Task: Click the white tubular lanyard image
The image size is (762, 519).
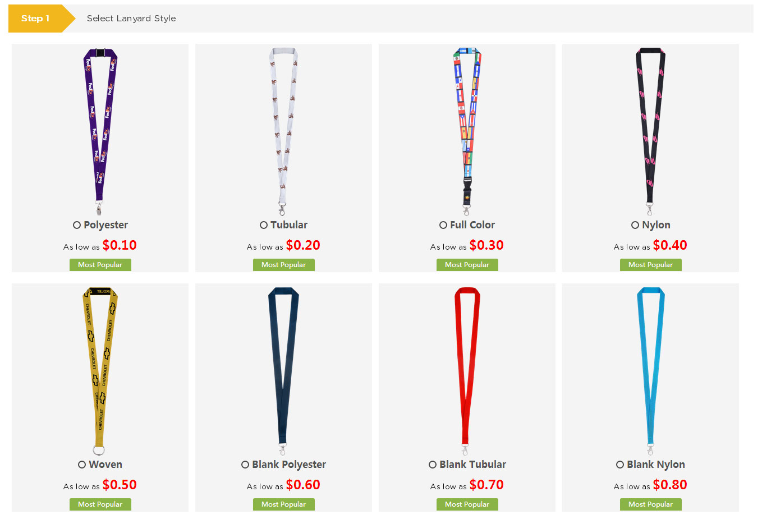Action: tap(283, 132)
